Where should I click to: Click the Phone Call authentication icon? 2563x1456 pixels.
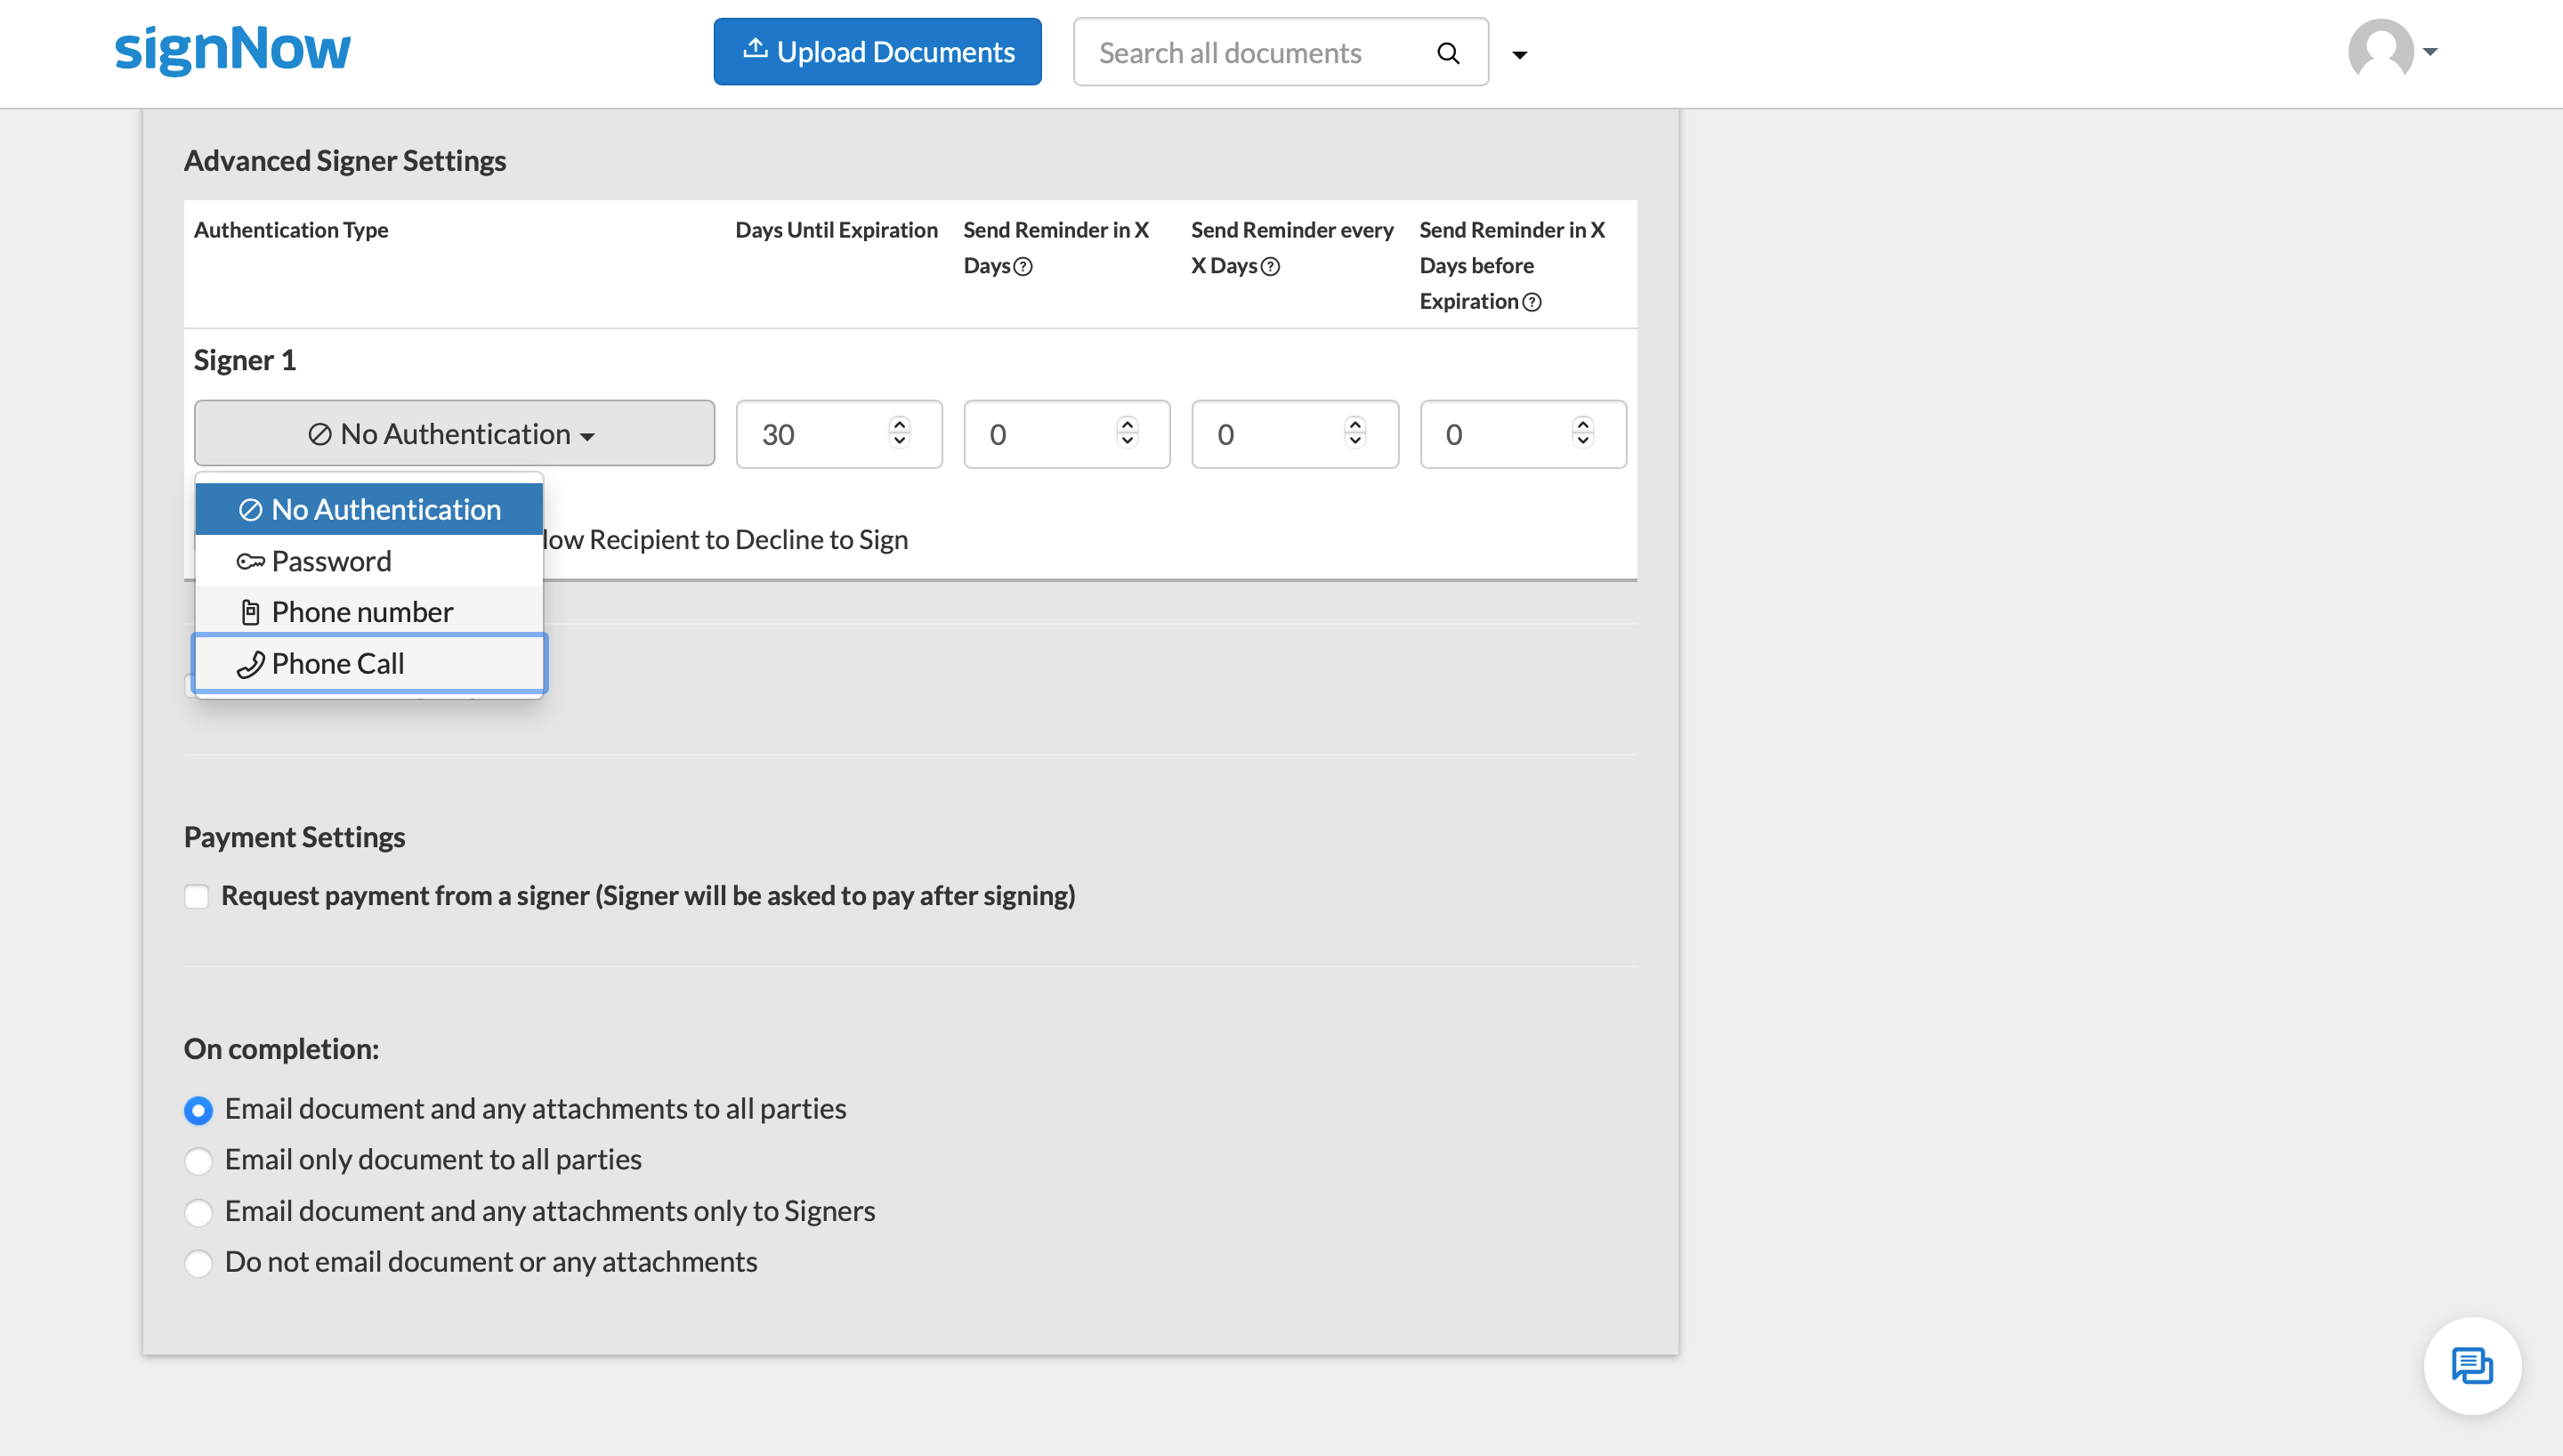point(247,664)
